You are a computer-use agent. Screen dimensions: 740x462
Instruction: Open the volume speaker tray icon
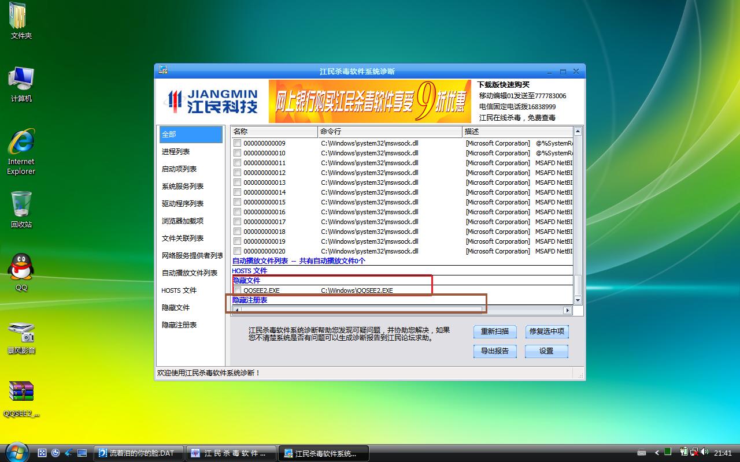[x=704, y=453]
